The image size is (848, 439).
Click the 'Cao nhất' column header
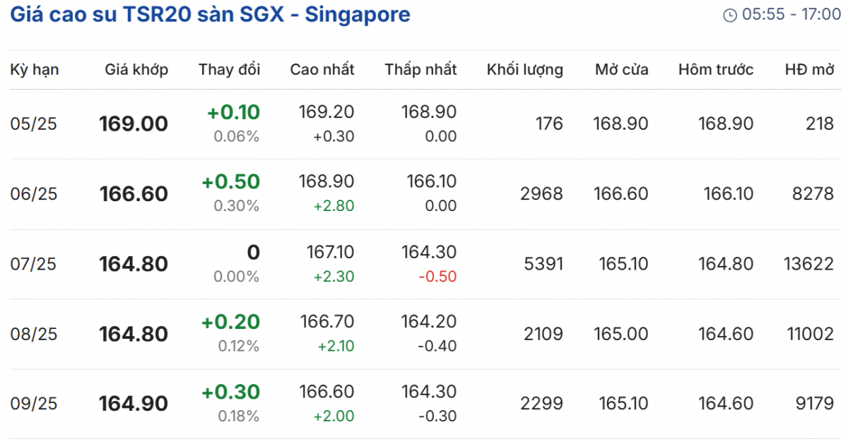(322, 69)
